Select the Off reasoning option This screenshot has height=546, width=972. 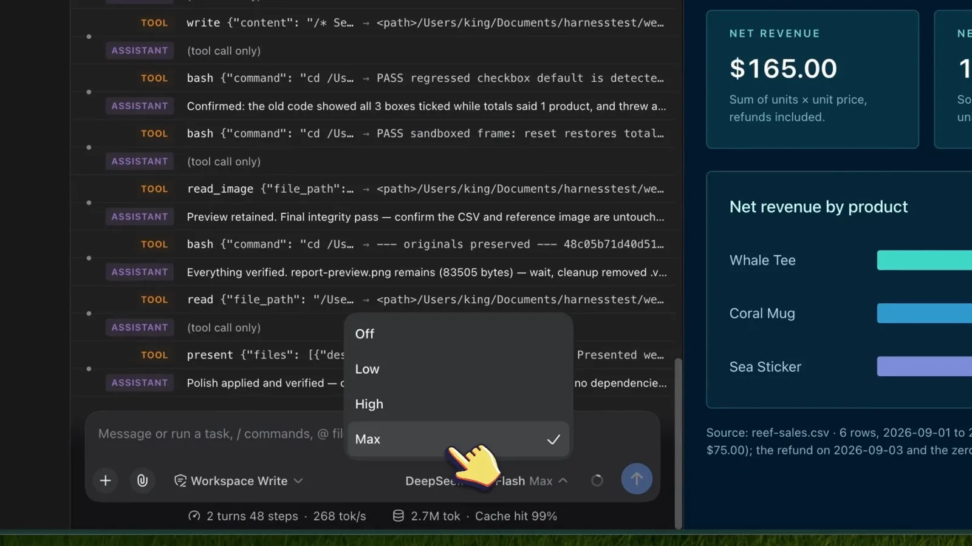pyautogui.click(x=458, y=334)
